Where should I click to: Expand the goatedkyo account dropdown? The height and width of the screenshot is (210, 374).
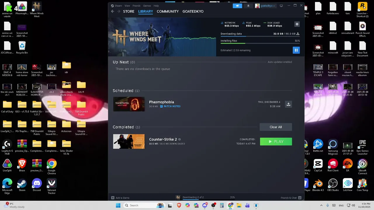[265, 6]
